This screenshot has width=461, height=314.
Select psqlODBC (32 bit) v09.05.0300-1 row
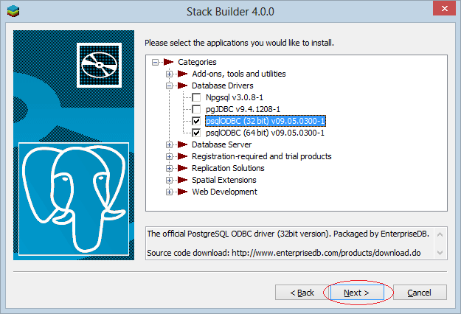click(266, 121)
